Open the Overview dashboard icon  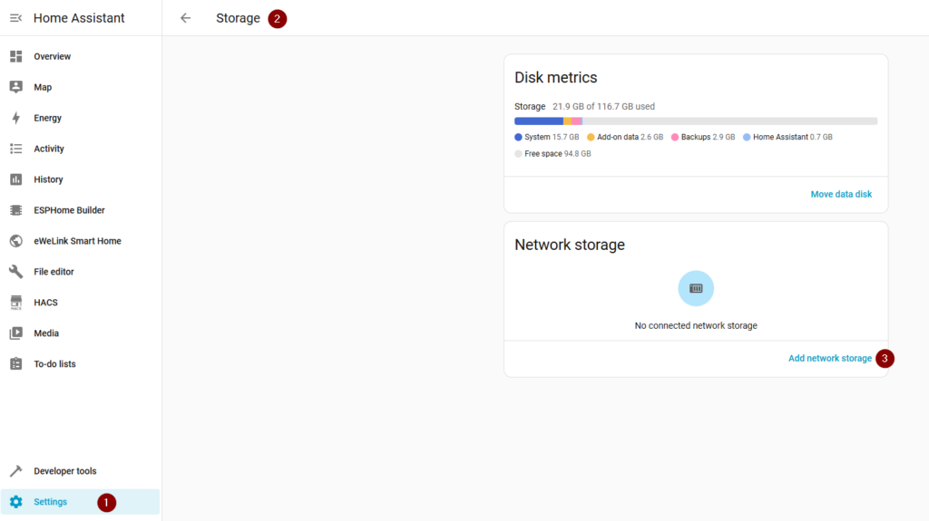(15, 56)
